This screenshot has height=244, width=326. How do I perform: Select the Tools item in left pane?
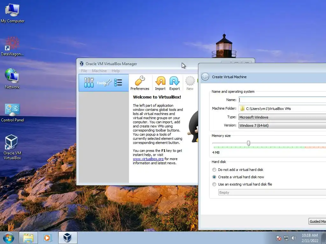(103, 83)
